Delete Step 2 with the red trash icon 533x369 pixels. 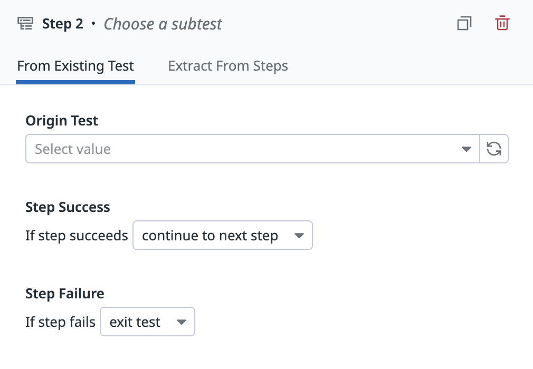(x=502, y=23)
